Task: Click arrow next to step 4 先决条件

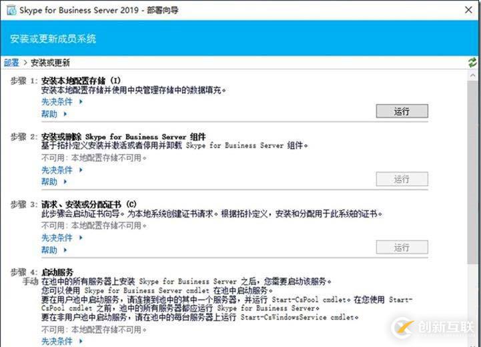Action: pos(81,341)
